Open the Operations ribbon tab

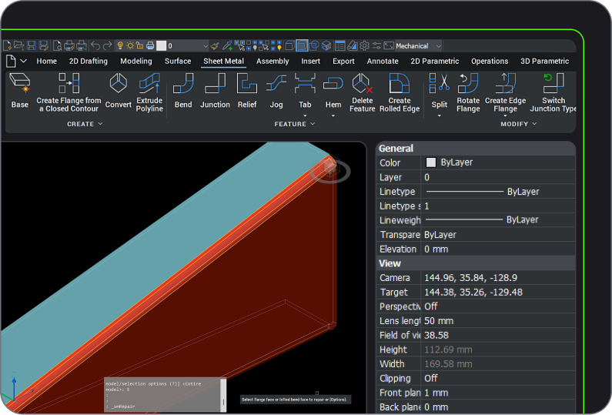(x=490, y=62)
